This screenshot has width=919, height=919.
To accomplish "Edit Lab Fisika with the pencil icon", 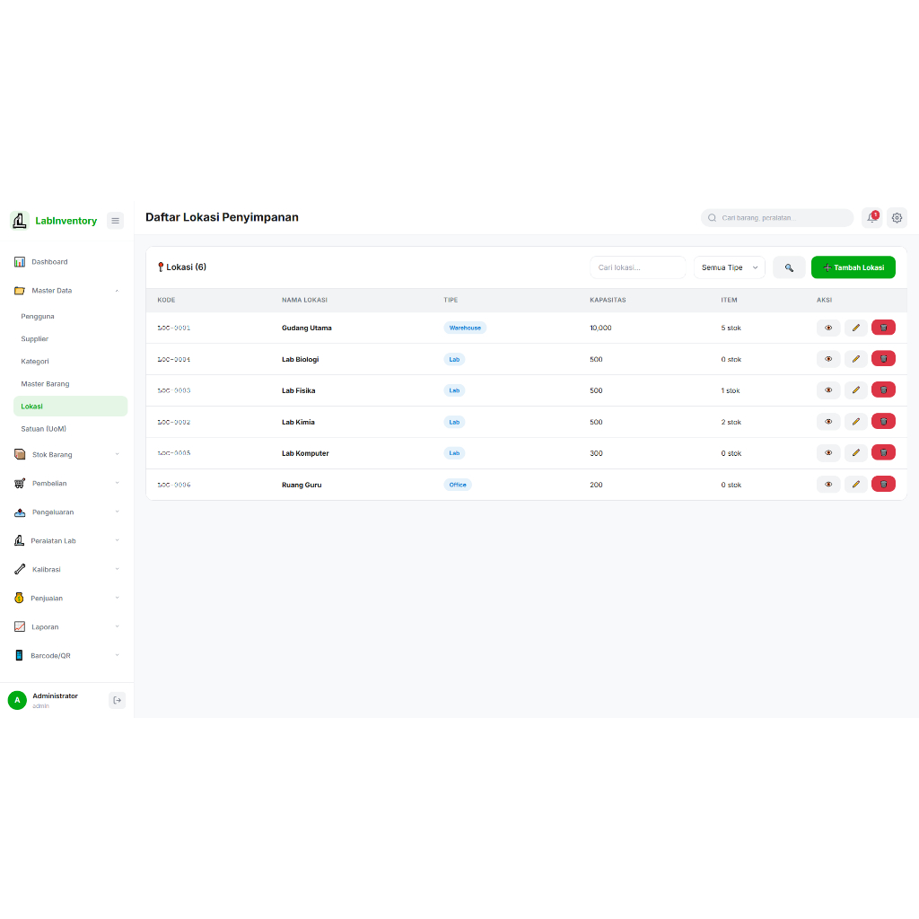I will click(x=855, y=389).
